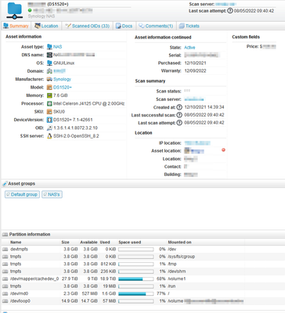Click the Domain icon
285x313 pixels.
tap(49, 71)
